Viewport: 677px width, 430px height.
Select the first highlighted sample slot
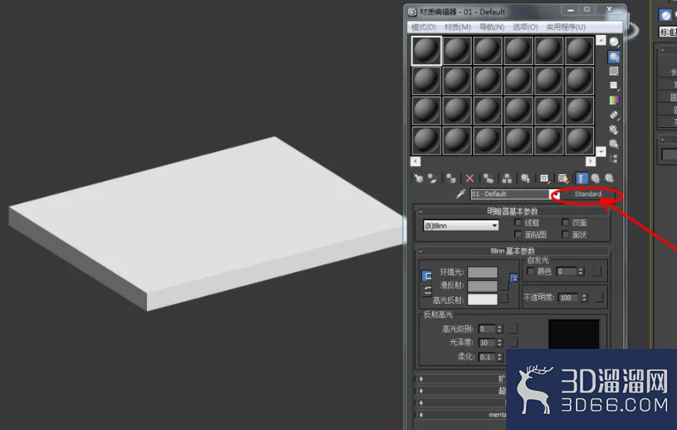pos(426,51)
